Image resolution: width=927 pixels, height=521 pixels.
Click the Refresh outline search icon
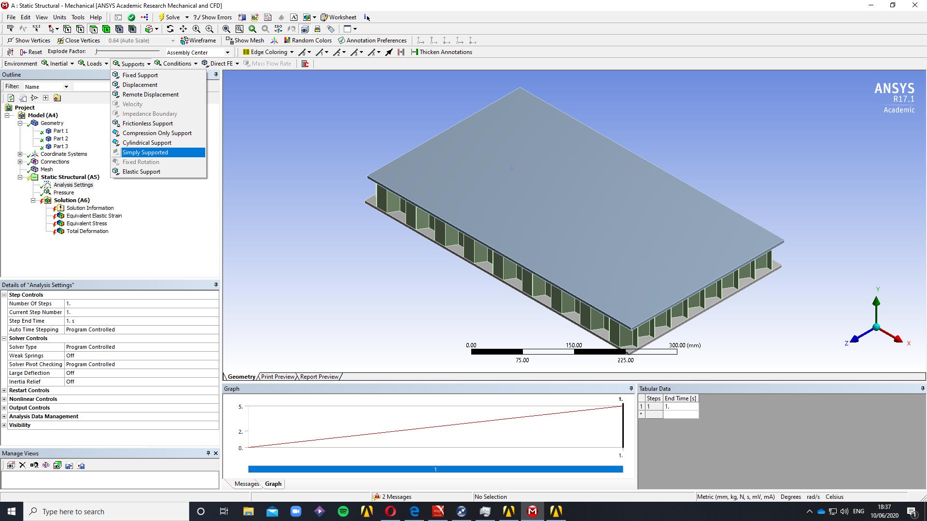(x=11, y=98)
